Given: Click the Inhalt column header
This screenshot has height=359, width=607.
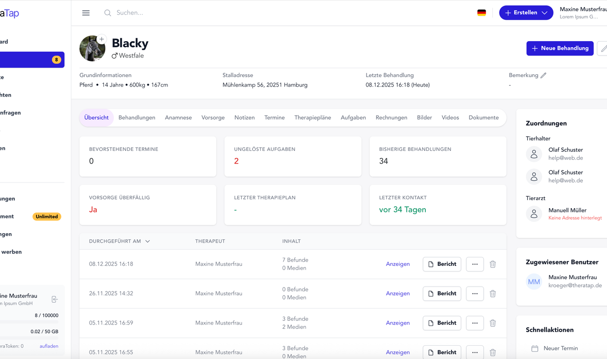Looking at the screenshot, I should tap(292, 241).
